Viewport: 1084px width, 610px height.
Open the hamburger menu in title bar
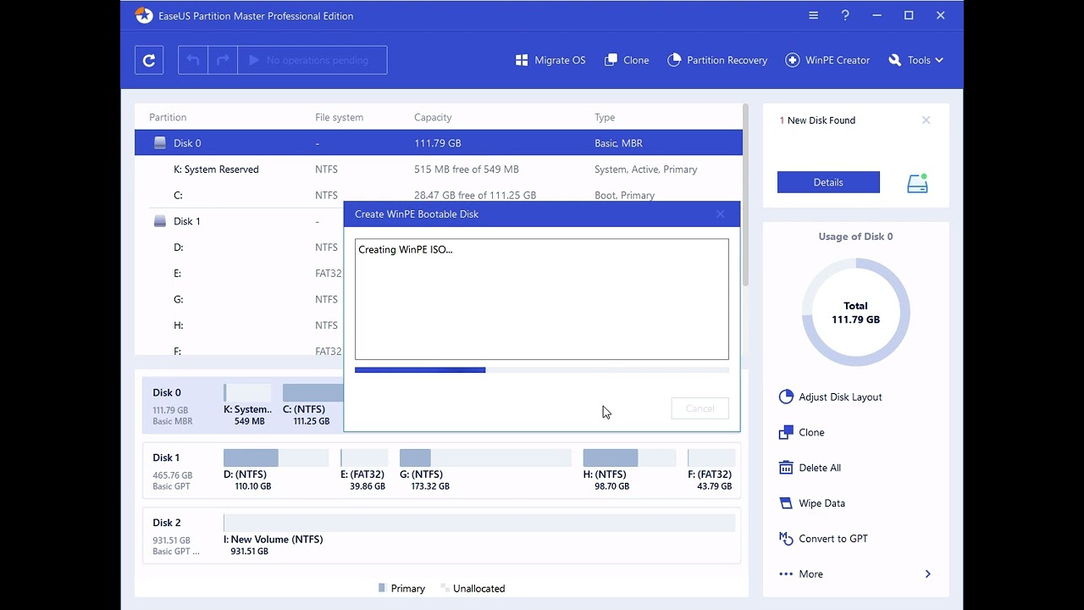pyautogui.click(x=813, y=15)
